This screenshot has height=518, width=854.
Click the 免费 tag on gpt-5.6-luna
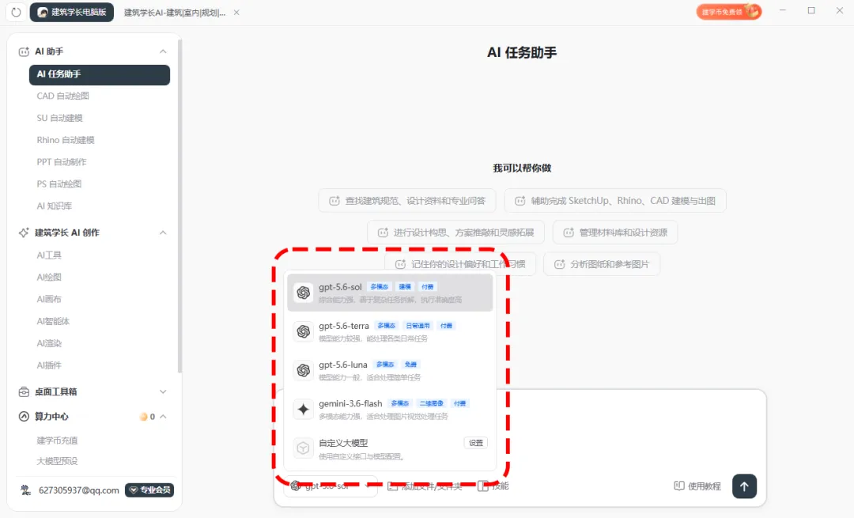[410, 365]
